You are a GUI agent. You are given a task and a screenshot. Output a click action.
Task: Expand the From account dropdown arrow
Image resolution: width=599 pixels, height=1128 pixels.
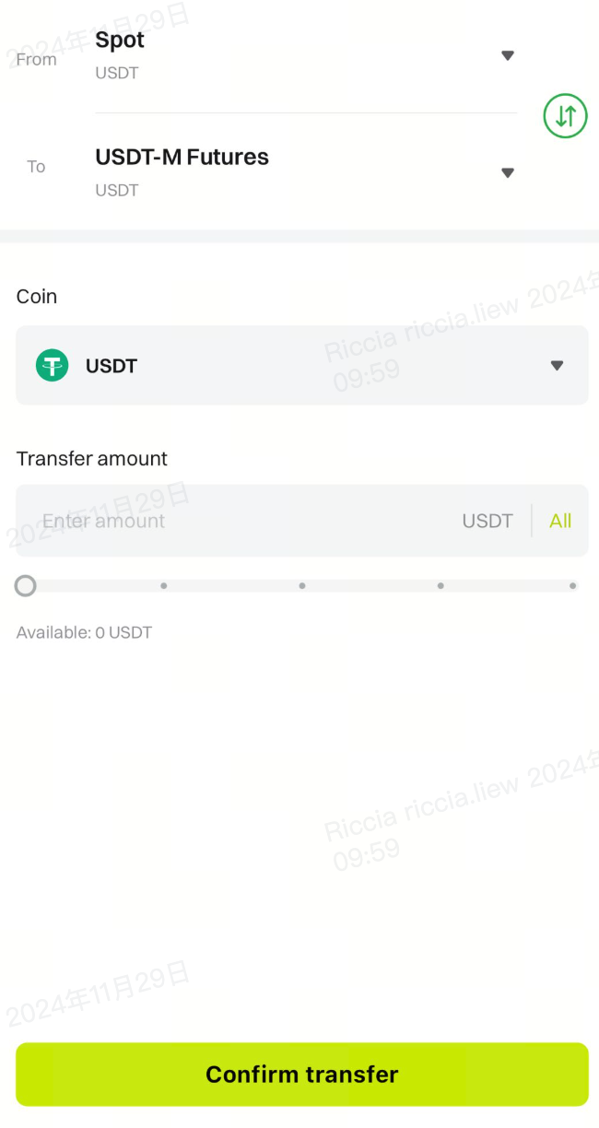pyautogui.click(x=507, y=55)
